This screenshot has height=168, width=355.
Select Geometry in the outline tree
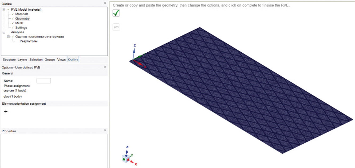click(22, 19)
